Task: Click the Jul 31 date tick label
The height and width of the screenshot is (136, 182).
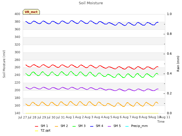Action: 61,117
